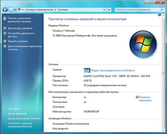Click shield icon next to 'Диспетчер устройств'
Screen dimensions: 167x134
[x=5, y=28]
